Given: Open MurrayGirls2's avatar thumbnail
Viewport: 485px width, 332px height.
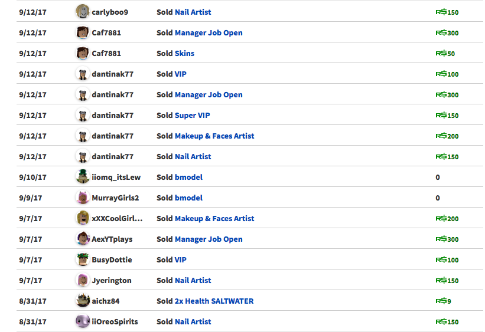Looking at the screenshot, I should 83,198.
